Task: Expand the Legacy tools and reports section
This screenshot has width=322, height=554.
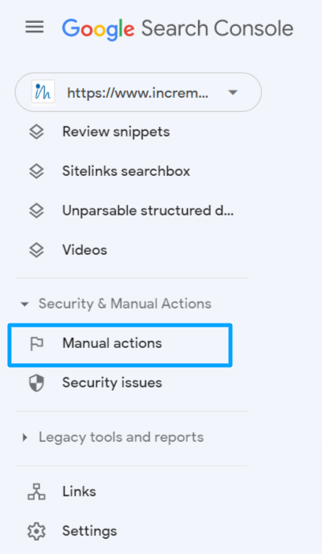Action: (x=113, y=437)
